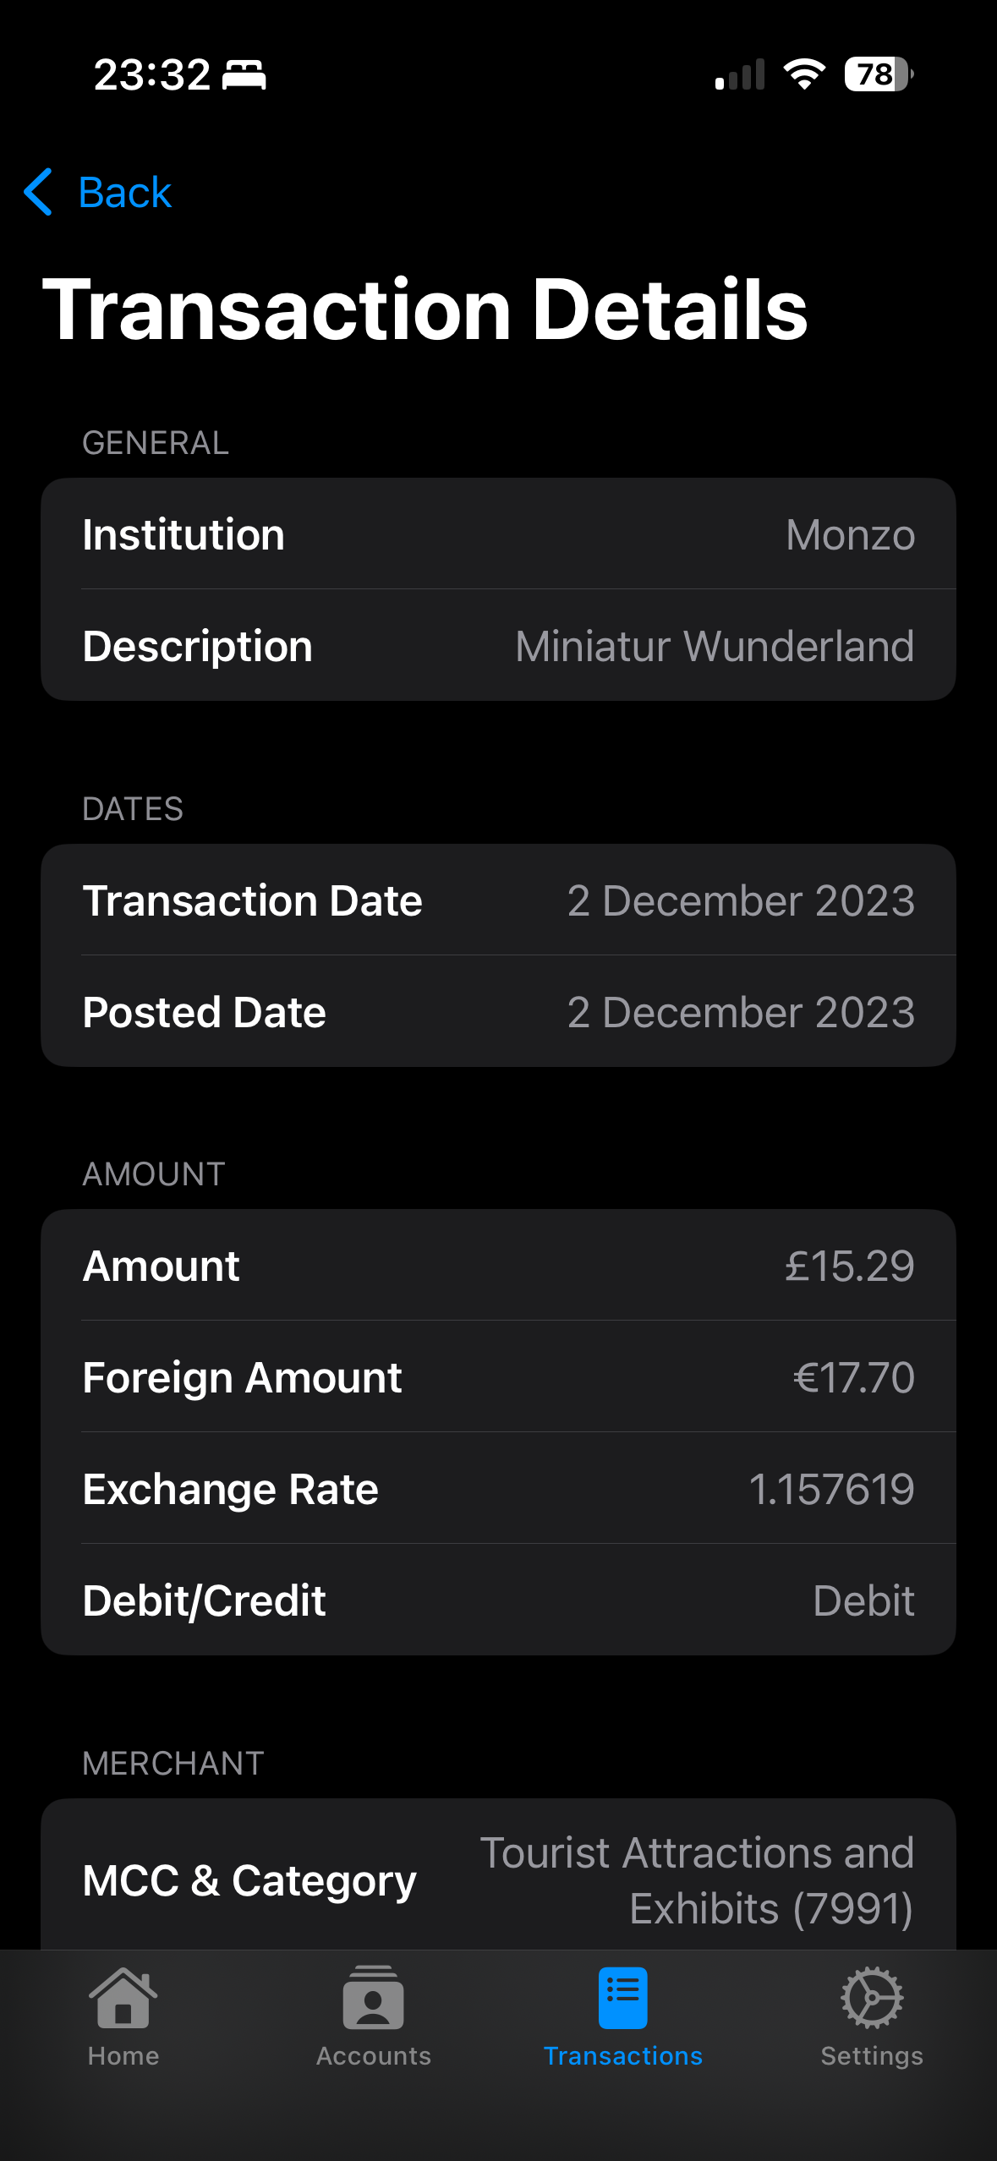Tap the Transaction Details title
Screen dimensions: 997x2161
pos(425,310)
